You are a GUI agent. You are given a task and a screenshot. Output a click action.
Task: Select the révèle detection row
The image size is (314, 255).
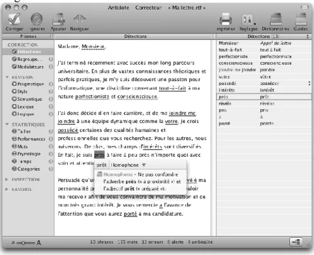pos(264,103)
